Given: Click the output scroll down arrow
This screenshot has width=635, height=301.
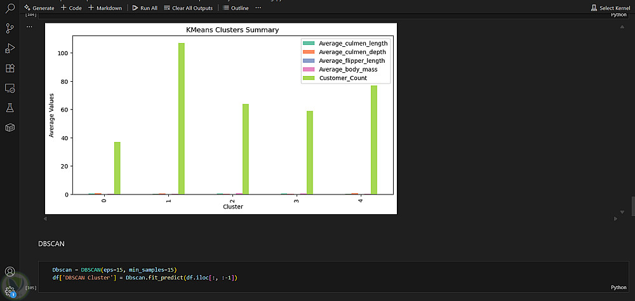Looking at the screenshot, I should (622, 212).
